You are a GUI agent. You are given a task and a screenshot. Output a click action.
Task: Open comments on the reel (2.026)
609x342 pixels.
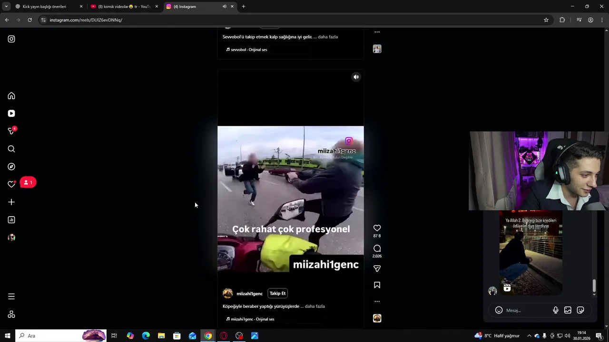tap(377, 248)
